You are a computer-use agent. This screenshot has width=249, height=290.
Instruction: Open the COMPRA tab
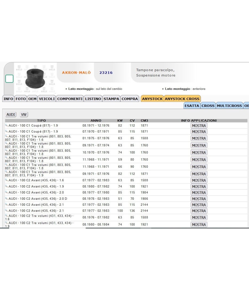tap(130, 99)
